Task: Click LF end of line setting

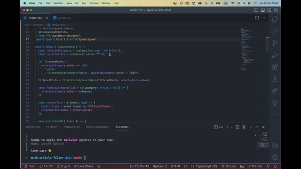Action: click(x=186, y=166)
